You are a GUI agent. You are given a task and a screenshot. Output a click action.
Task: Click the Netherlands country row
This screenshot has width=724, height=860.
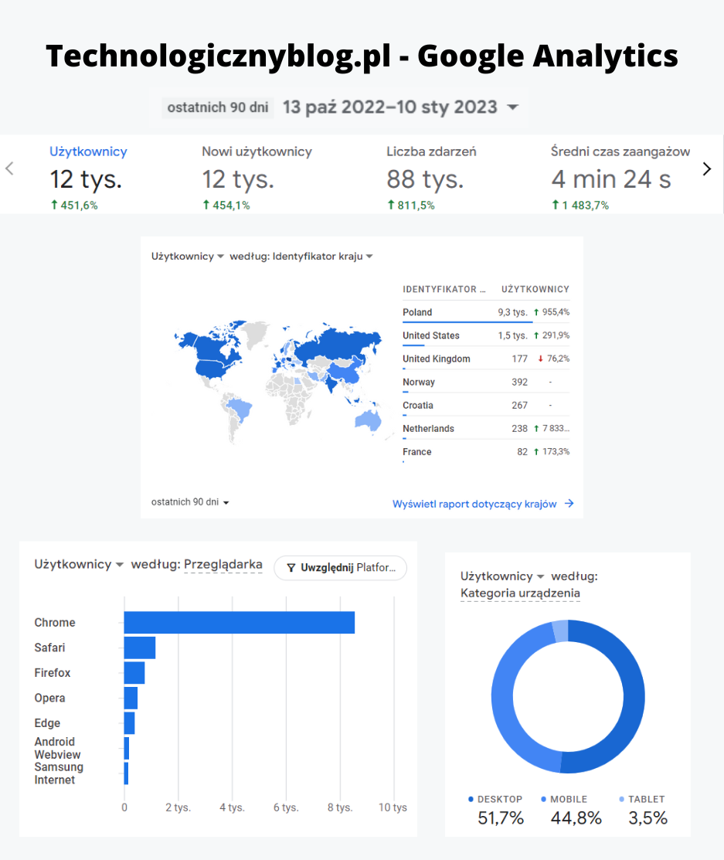point(486,428)
